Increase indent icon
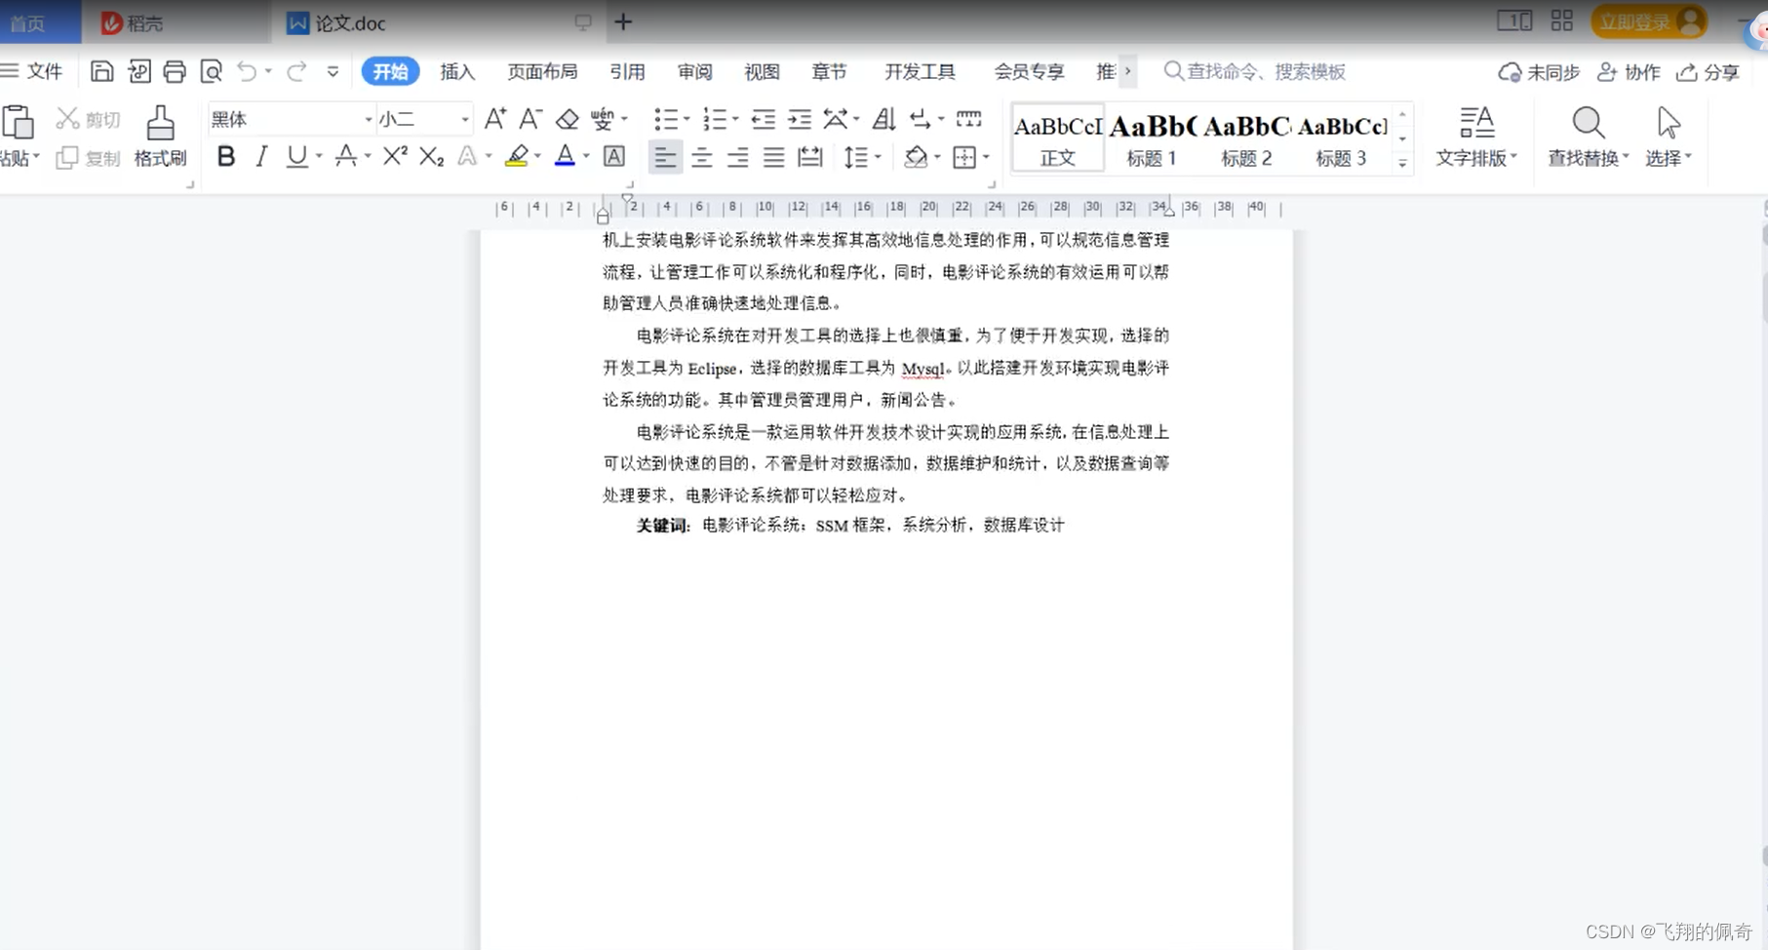The width and height of the screenshot is (1768, 950). point(800,119)
